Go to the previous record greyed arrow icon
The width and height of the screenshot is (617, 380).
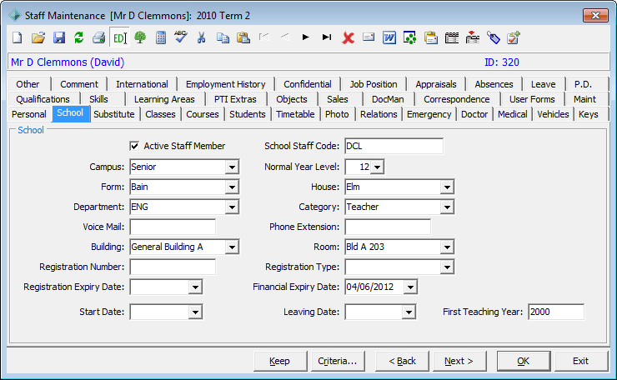[x=285, y=37]
